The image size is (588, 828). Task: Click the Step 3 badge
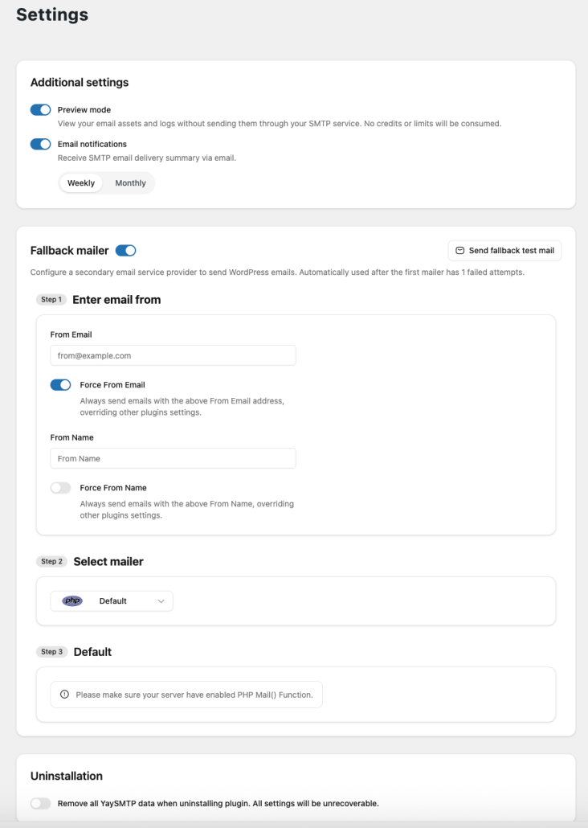51,651
